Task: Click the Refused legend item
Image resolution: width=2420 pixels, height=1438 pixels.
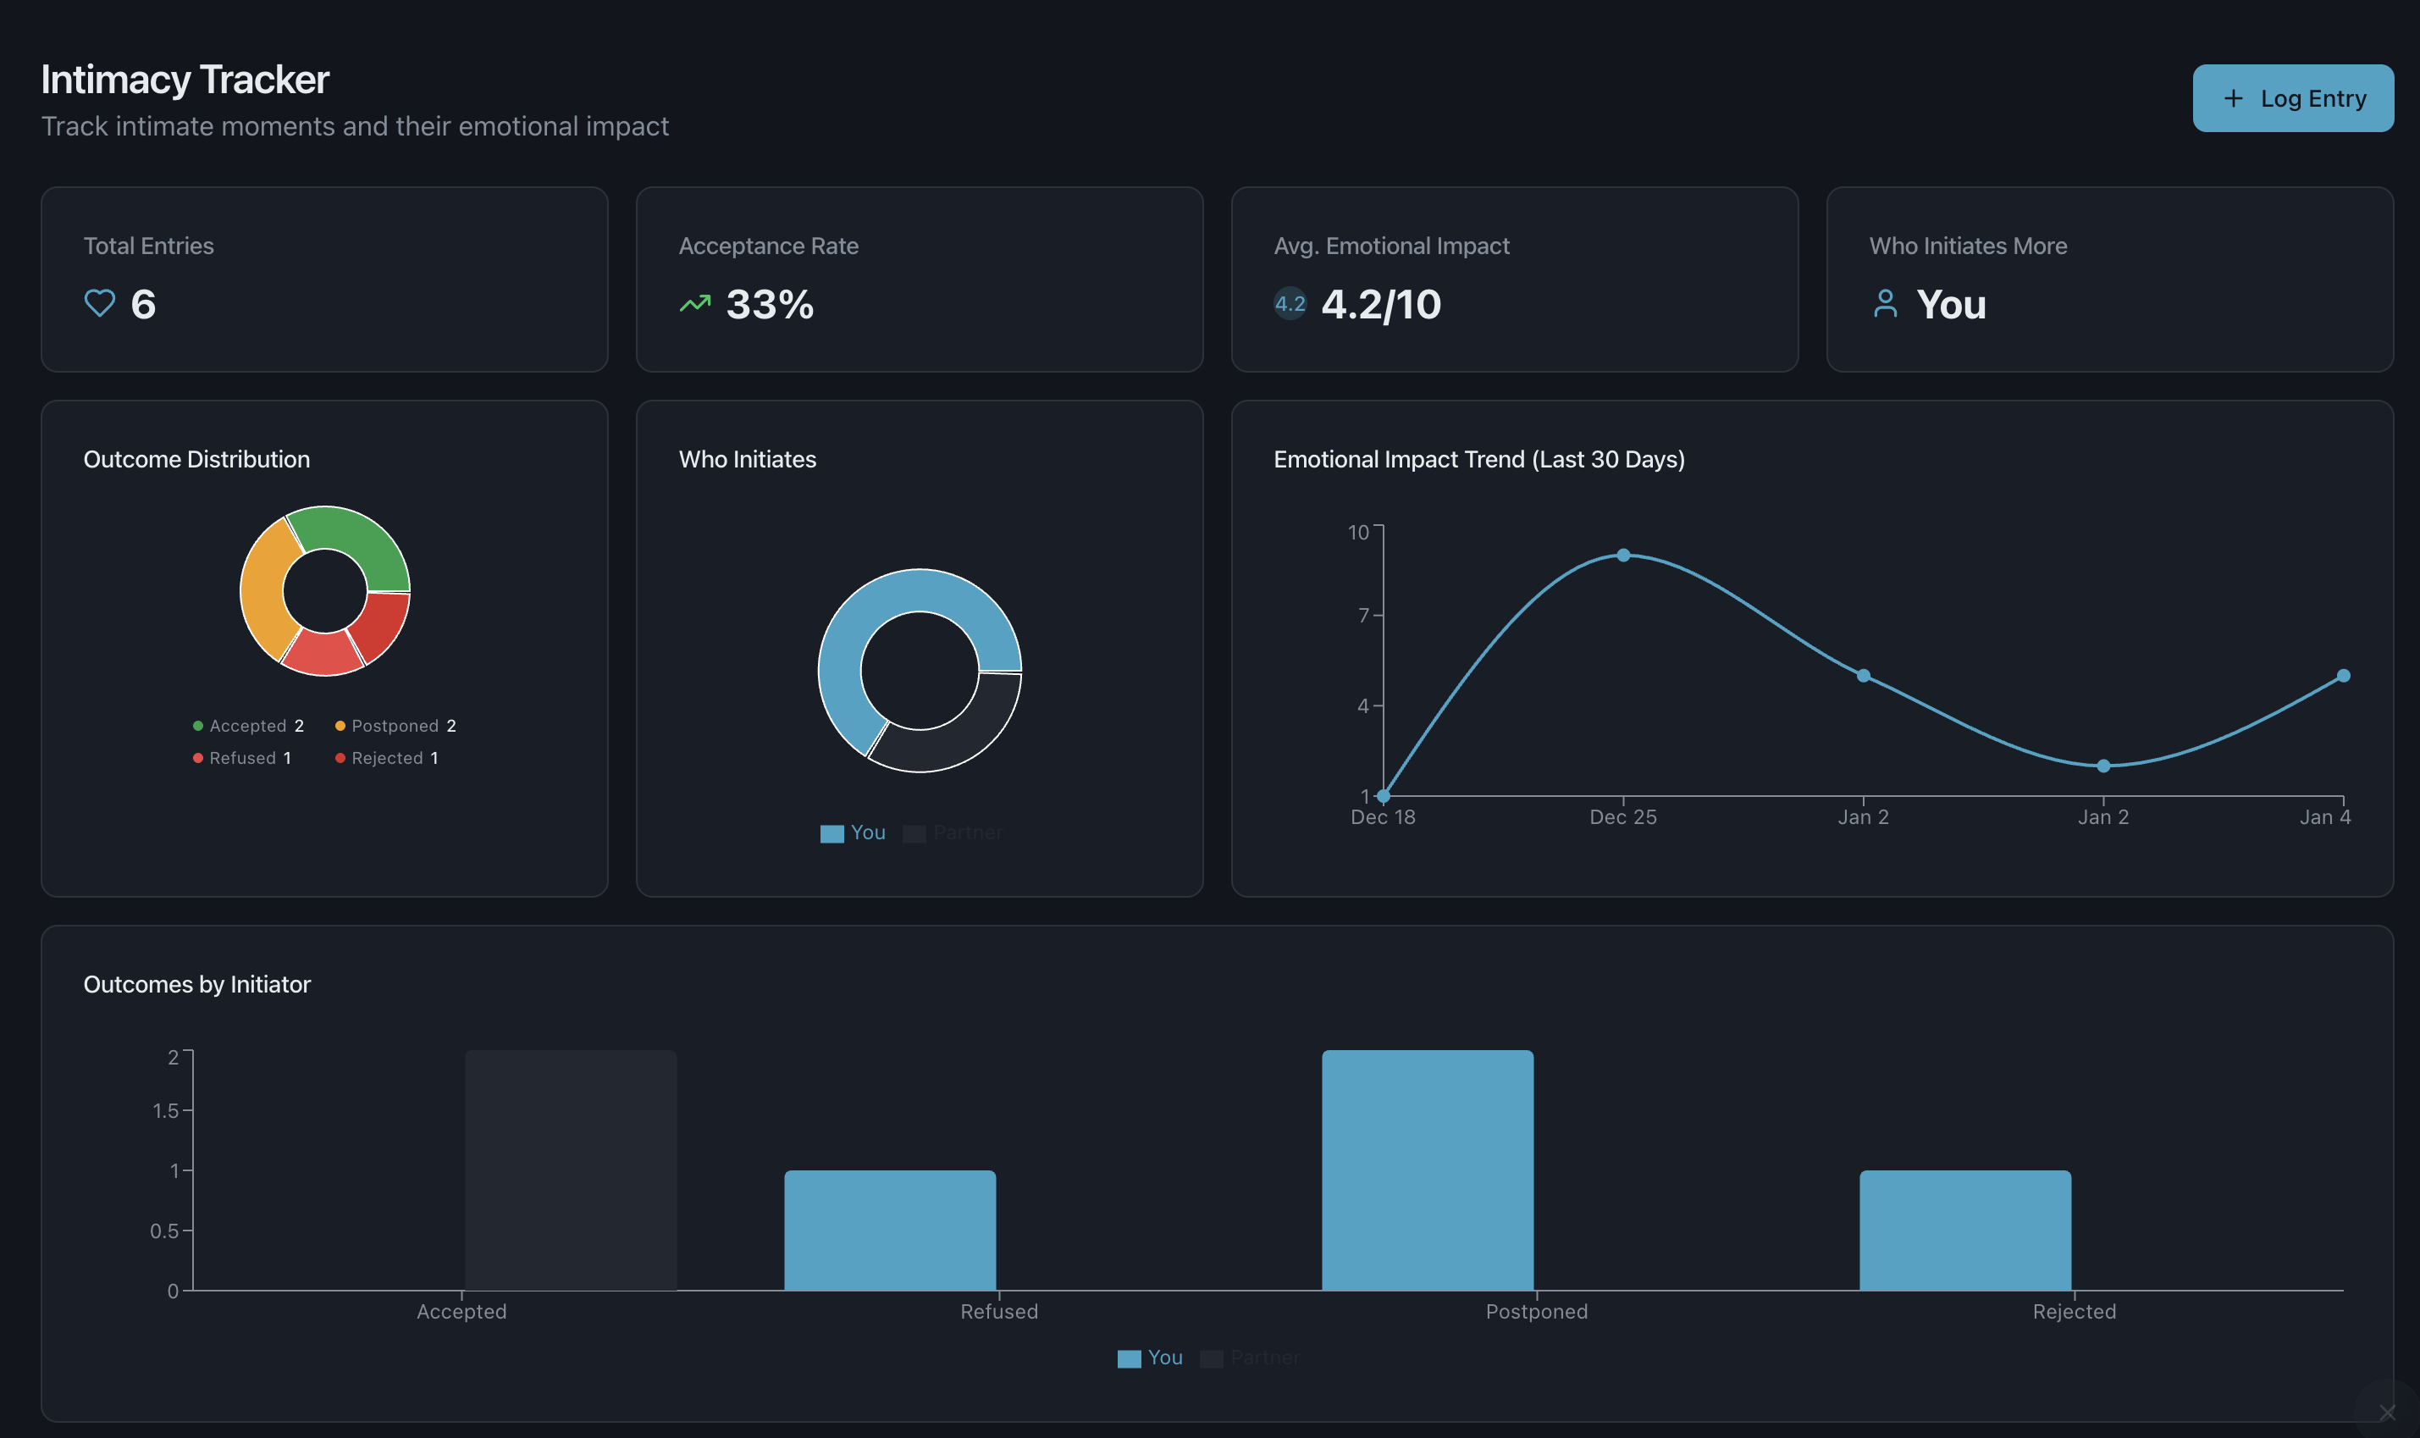Action: coord(242,758)
